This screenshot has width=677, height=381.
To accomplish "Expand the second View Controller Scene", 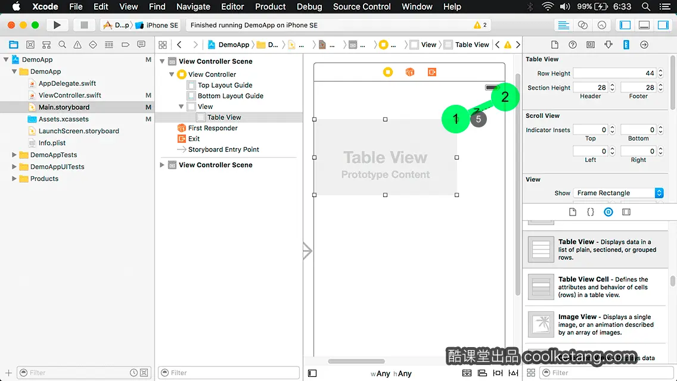I will coord(162,165).
